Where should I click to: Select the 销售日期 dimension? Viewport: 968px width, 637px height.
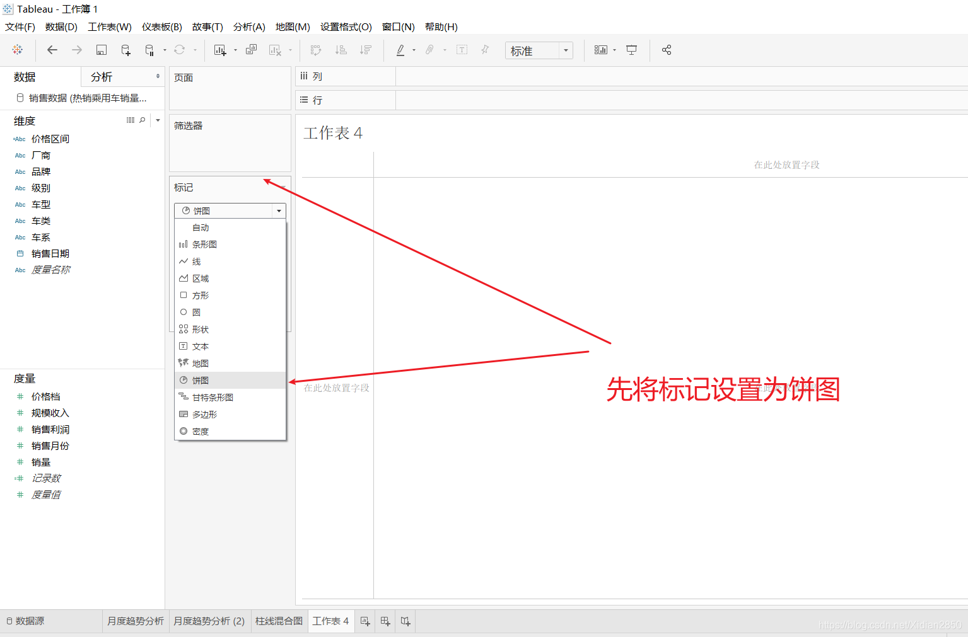tap(50, 254)
